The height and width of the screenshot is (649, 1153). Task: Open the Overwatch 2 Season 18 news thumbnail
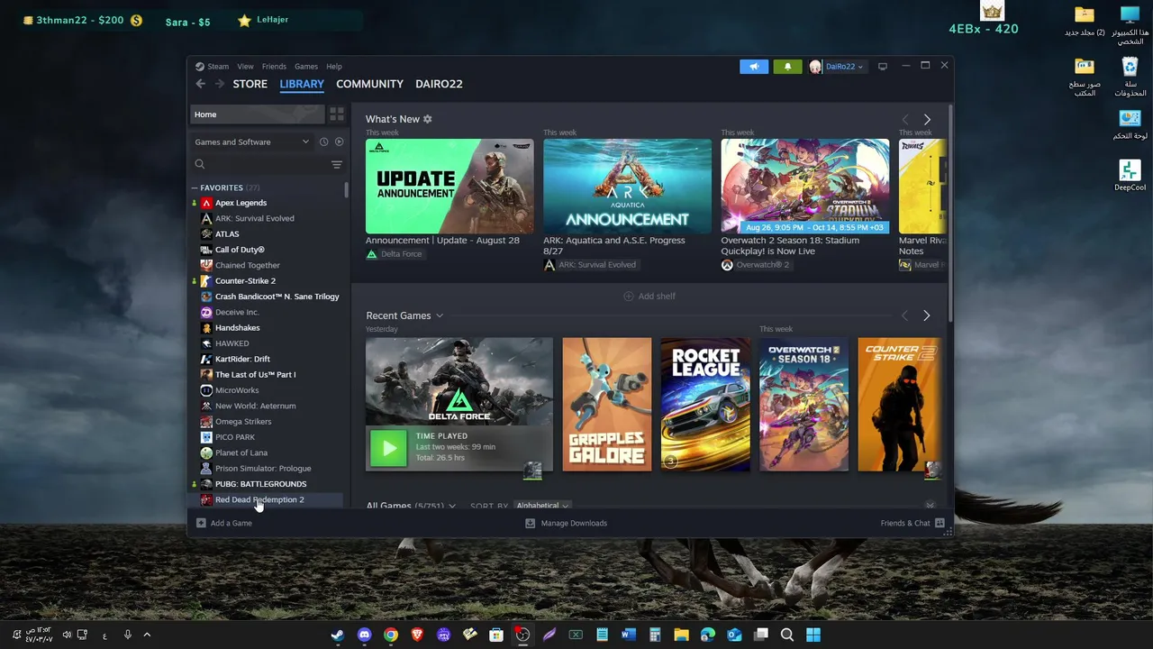click(x=804, y=187)
